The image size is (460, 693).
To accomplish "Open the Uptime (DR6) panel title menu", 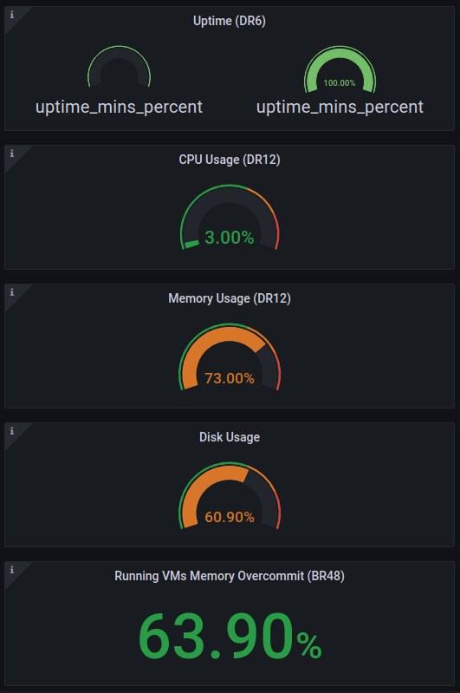I will click(x=230, y=21).
